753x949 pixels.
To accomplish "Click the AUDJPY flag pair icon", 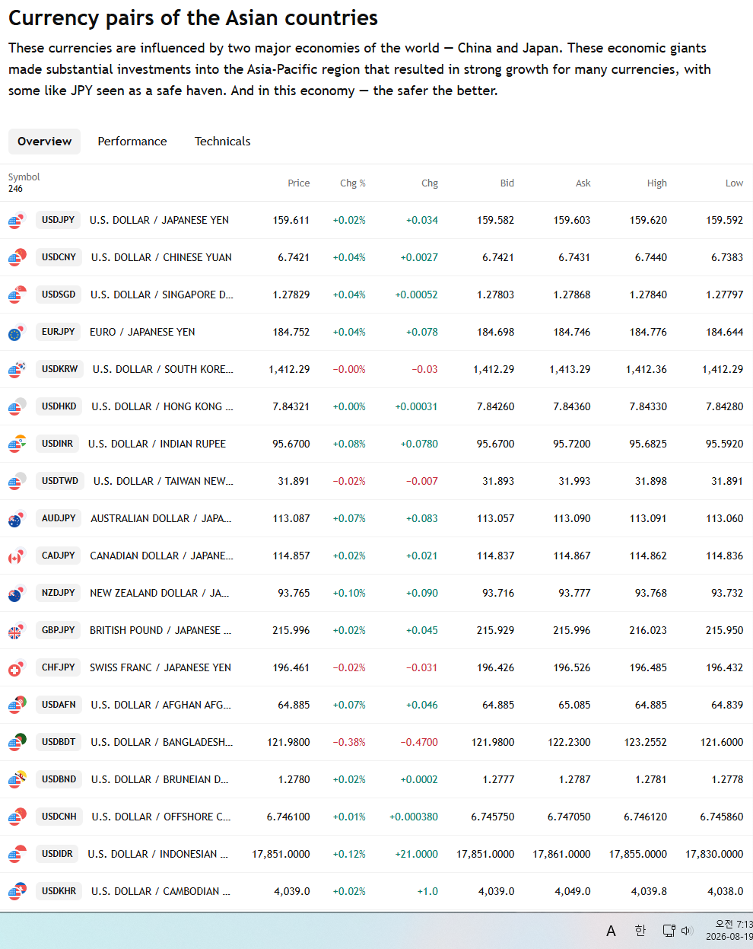I will pos(17,519).
